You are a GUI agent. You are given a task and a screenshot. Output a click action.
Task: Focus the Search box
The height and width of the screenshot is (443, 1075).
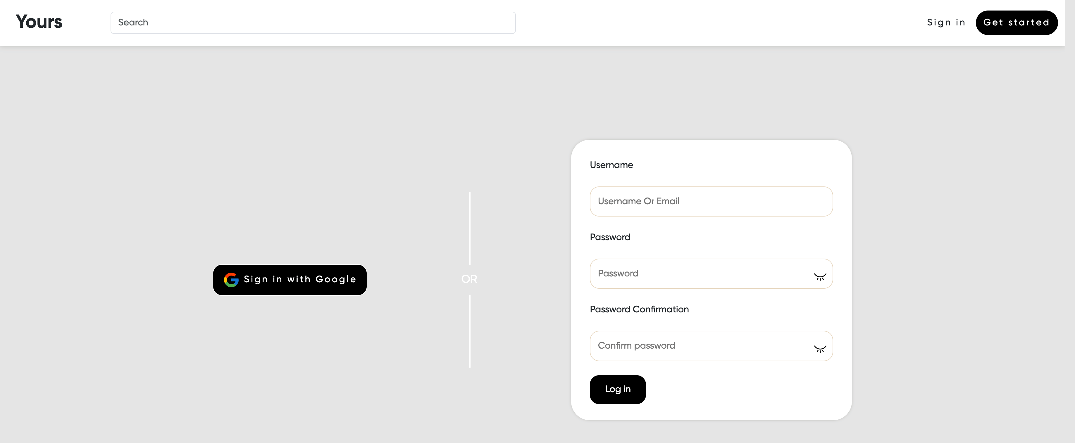313,23
